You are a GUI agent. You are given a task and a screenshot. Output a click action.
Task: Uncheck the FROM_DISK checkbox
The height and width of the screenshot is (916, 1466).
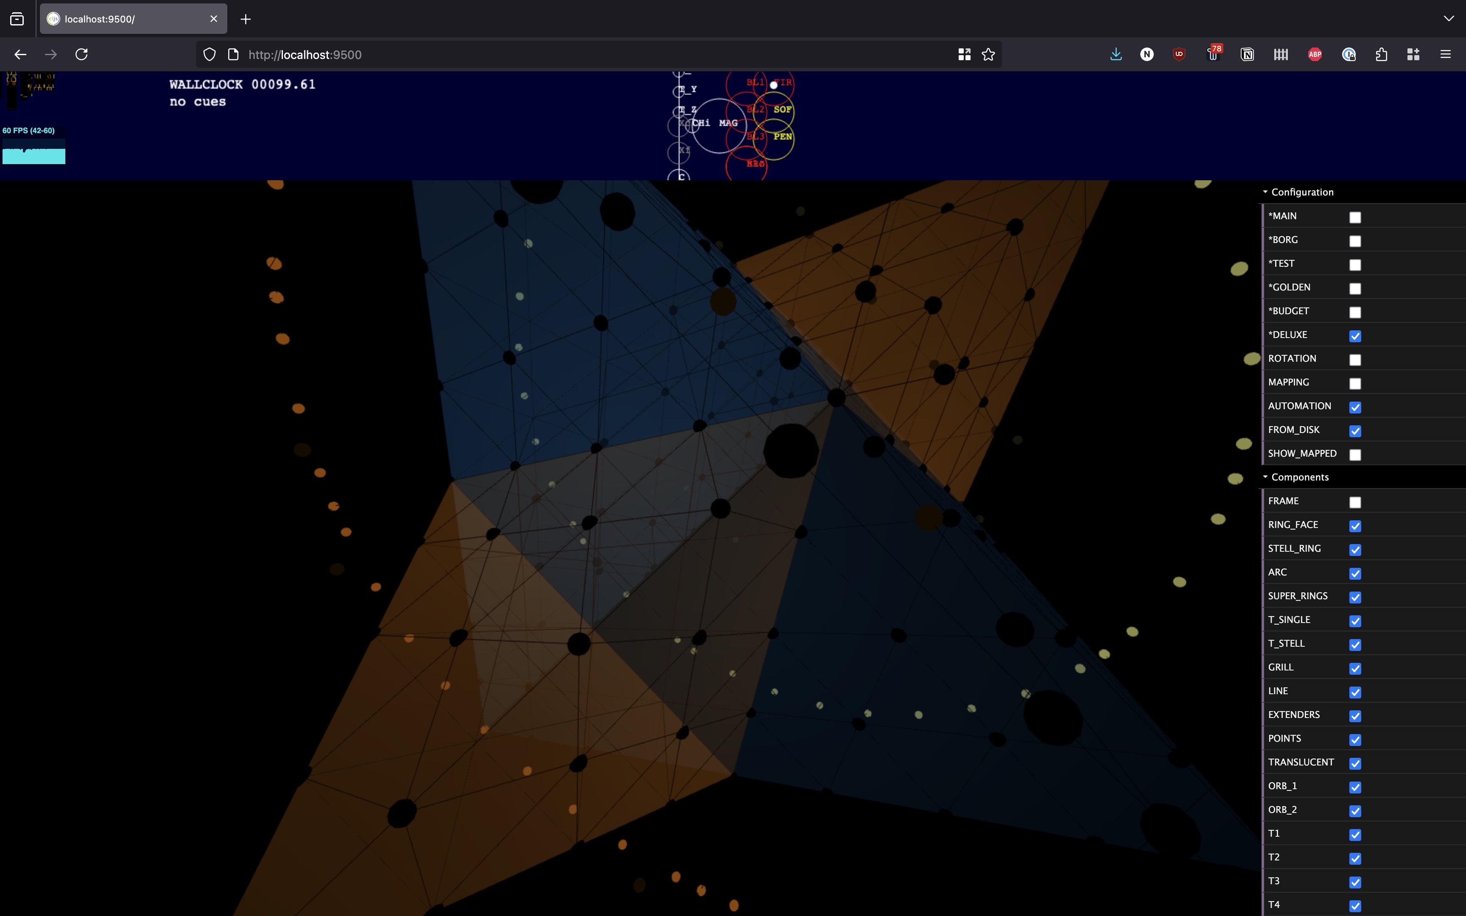[1355, 431]
